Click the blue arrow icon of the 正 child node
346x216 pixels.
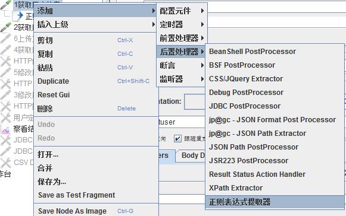coord(20,15)
